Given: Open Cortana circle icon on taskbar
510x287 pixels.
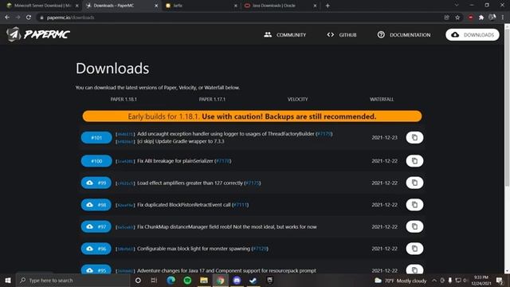Looking at the screenshot, I should tap(138, 280).
